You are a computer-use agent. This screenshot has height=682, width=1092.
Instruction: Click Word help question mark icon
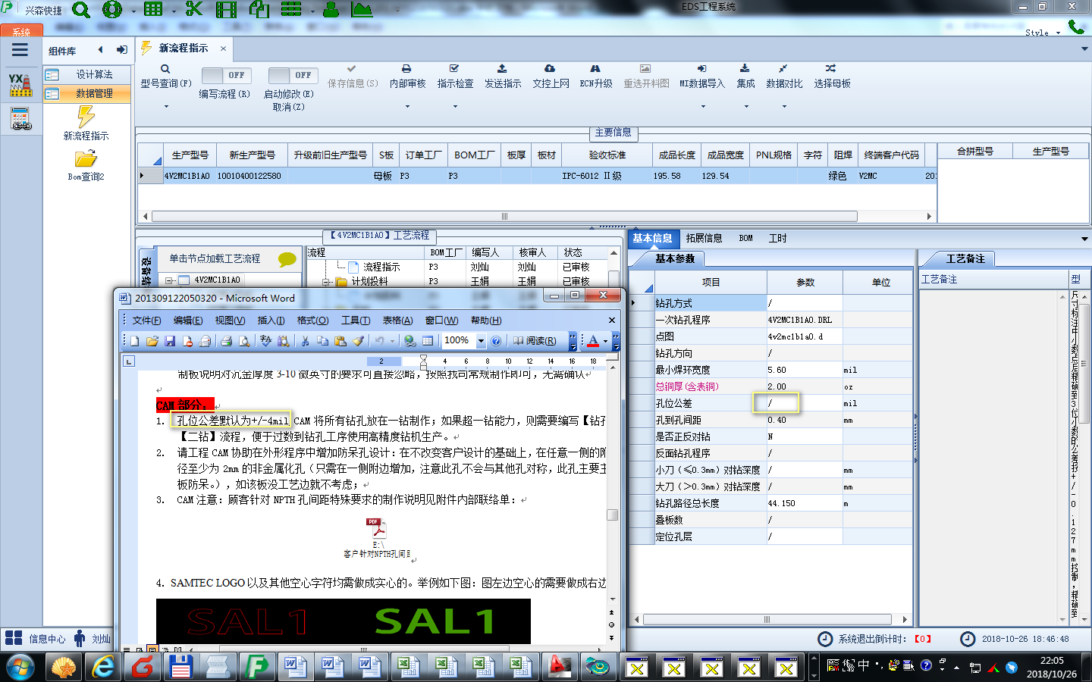click(x=496, y=341)
